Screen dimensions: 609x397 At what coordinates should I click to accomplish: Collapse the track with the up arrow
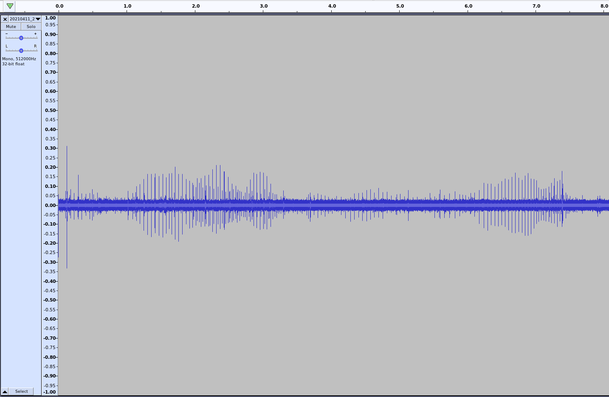(x=5, y=391)
